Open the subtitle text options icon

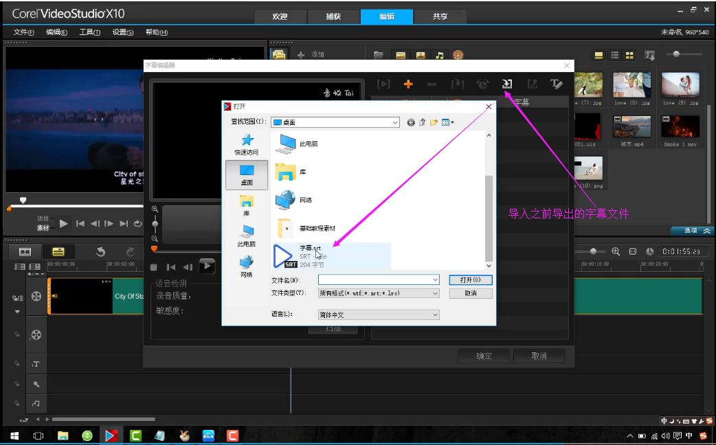(556, 84)
